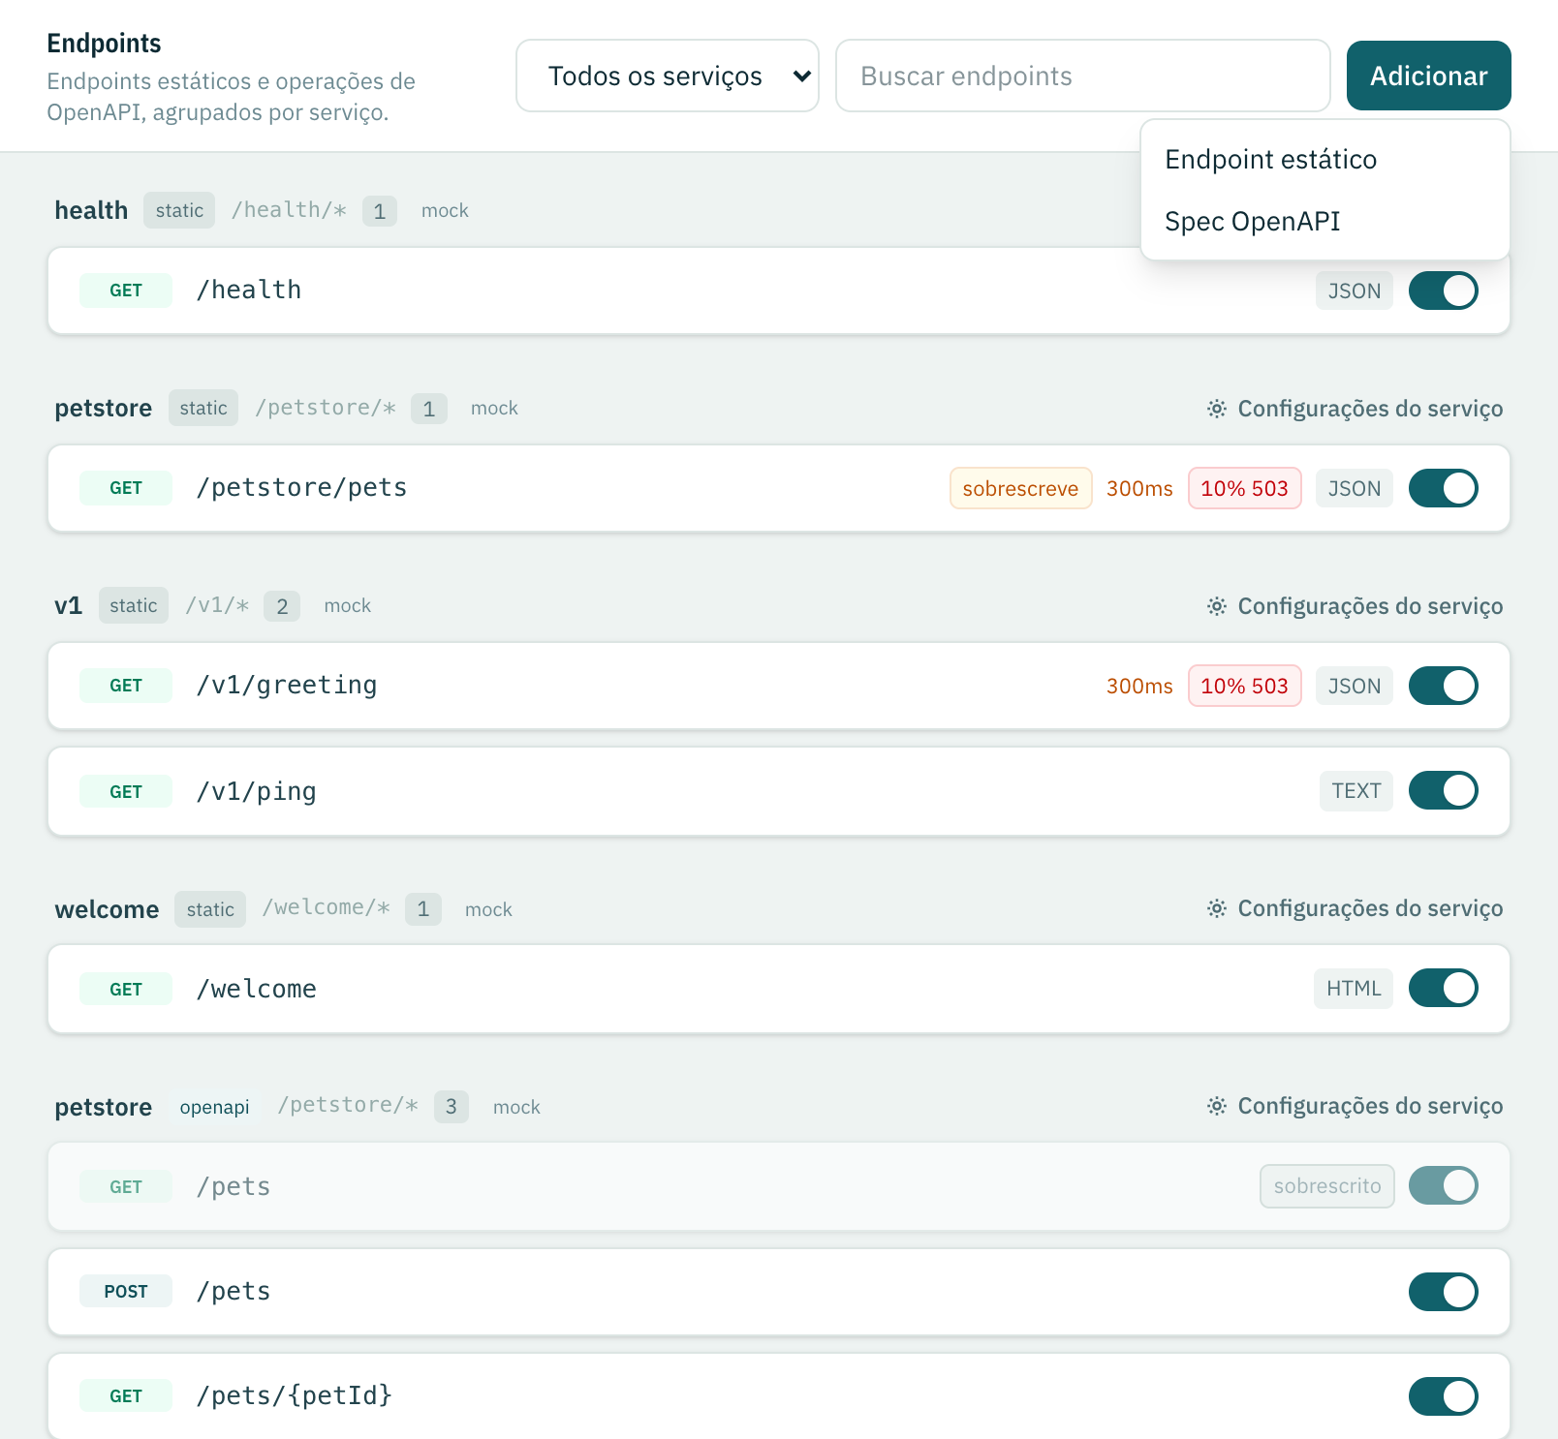Click the openapi tag beside petstore
The image size is (1558, 1439).
tap(214, 1107)
